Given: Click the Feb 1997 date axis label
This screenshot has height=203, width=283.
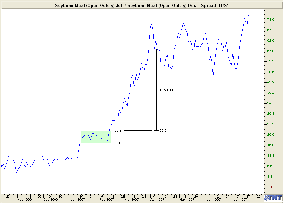Looking at the screenshot, I should tap(107, 200).
